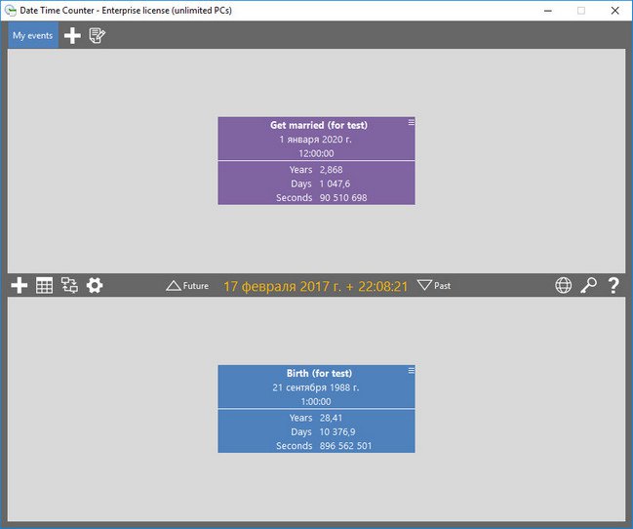Switch to the My events tab
This screenshot has width=633, height=529.
[33, 35]
